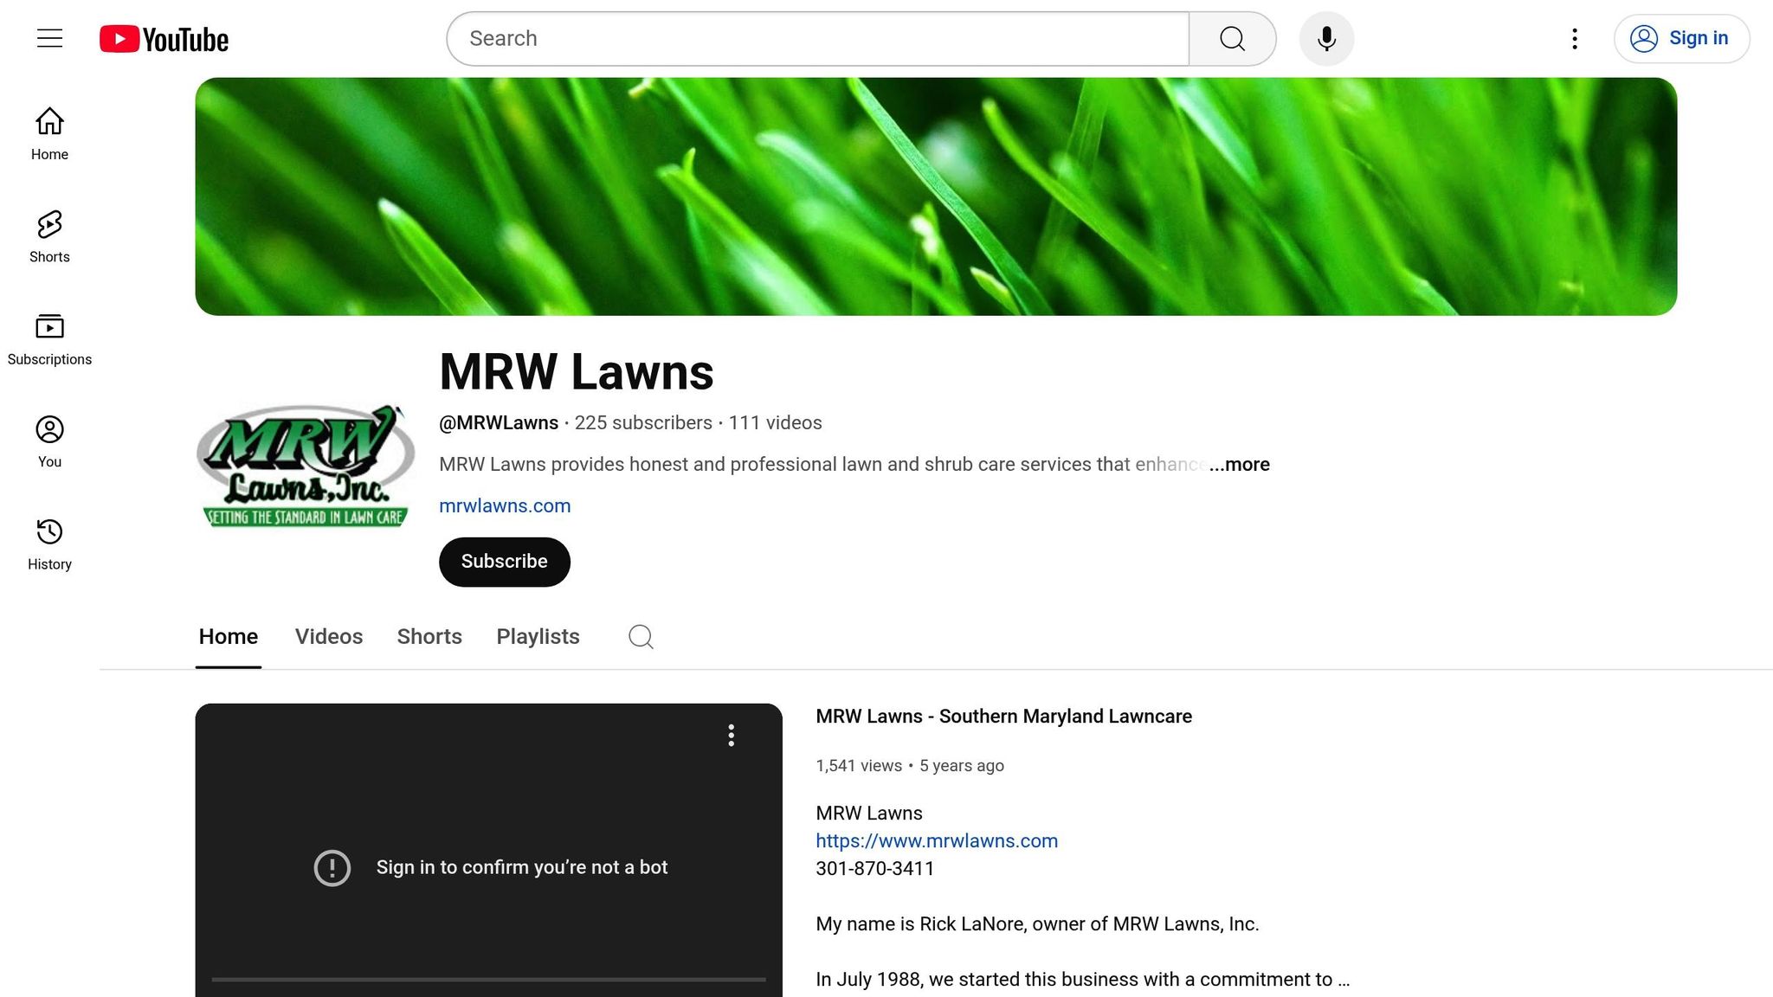Open Shorts from the sidebar

tap(49, 237)
